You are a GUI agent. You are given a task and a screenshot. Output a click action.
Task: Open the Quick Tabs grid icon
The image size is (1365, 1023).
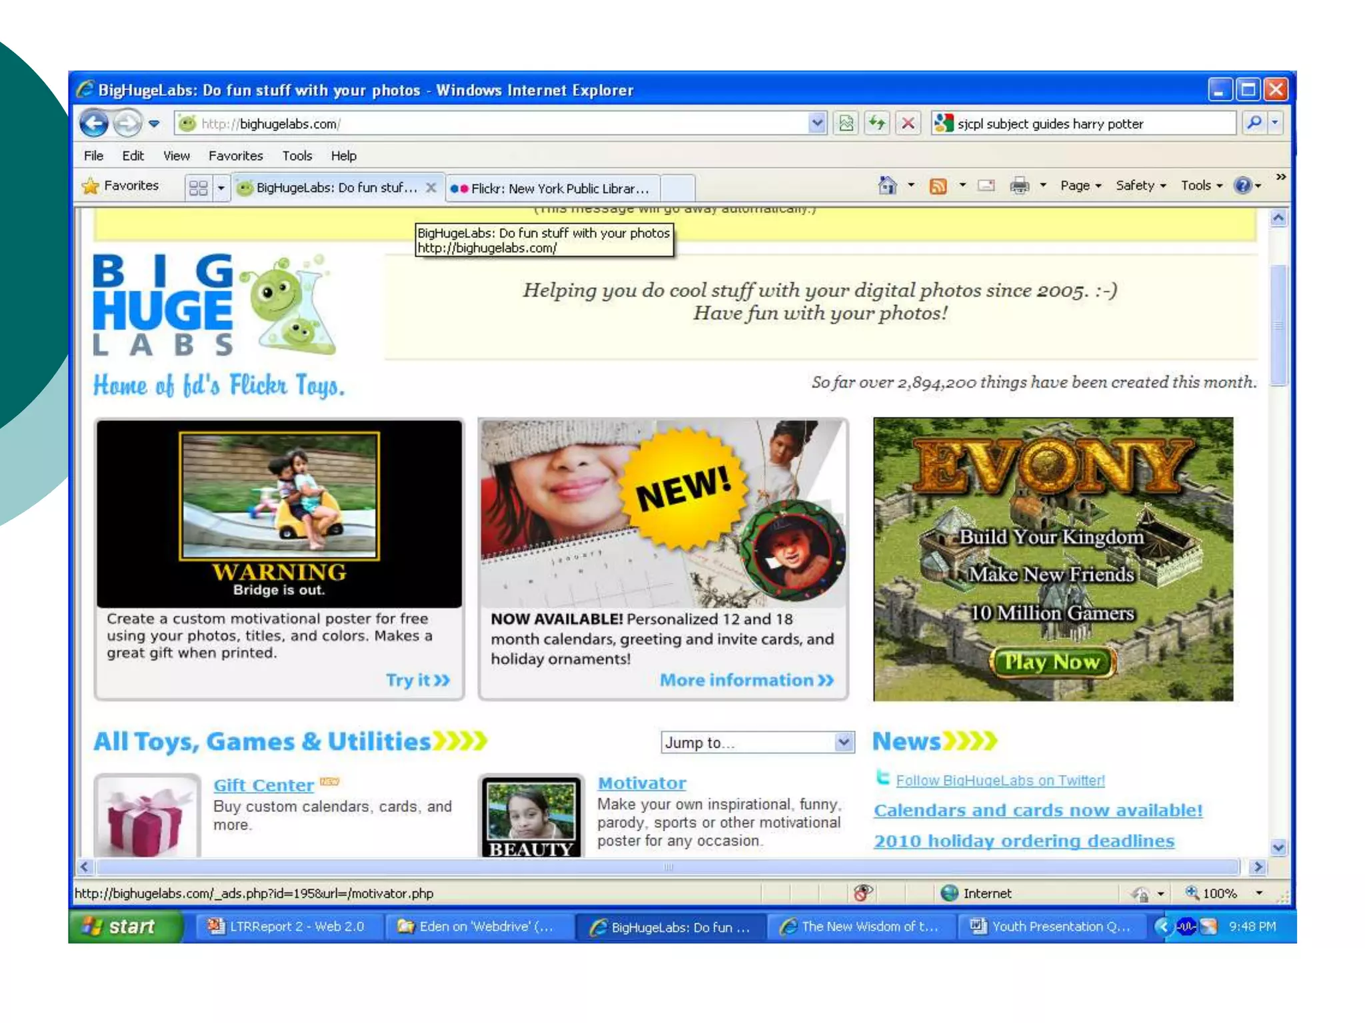click(199, 188)
